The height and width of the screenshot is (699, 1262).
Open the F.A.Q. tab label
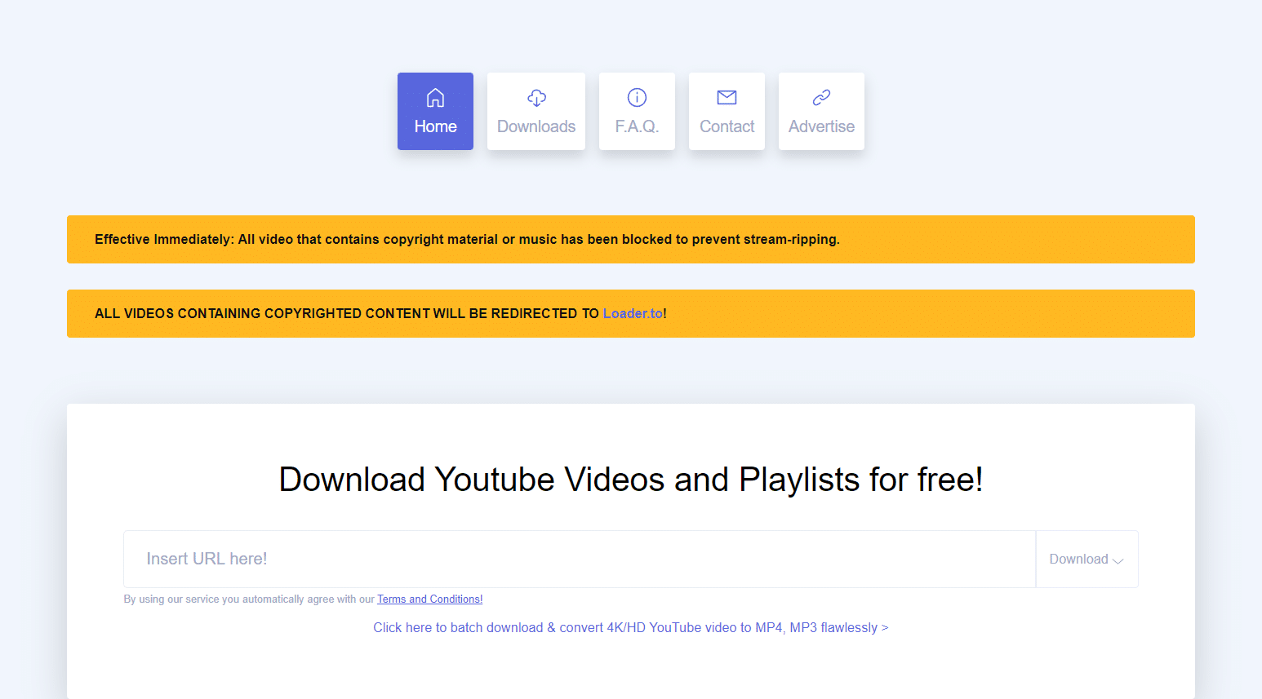(637, 126)
